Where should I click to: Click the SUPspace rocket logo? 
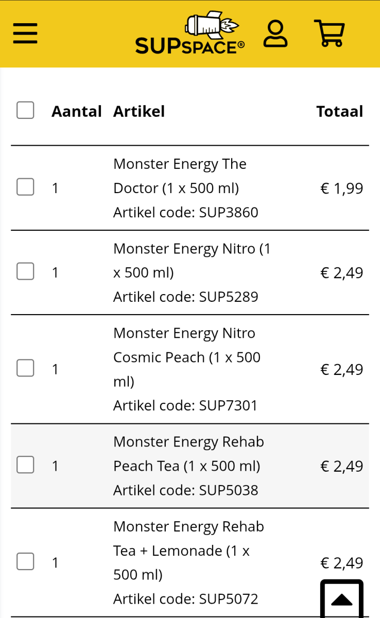coord(190,35)
